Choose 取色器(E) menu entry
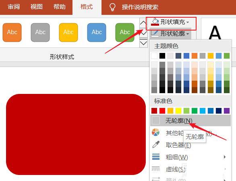The image size is (236, 181). pyautogui.click(x=178, y=145)
